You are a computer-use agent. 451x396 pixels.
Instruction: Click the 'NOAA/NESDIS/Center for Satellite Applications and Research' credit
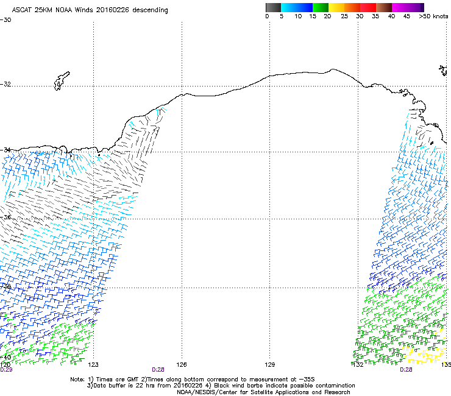tap(263, 392)
